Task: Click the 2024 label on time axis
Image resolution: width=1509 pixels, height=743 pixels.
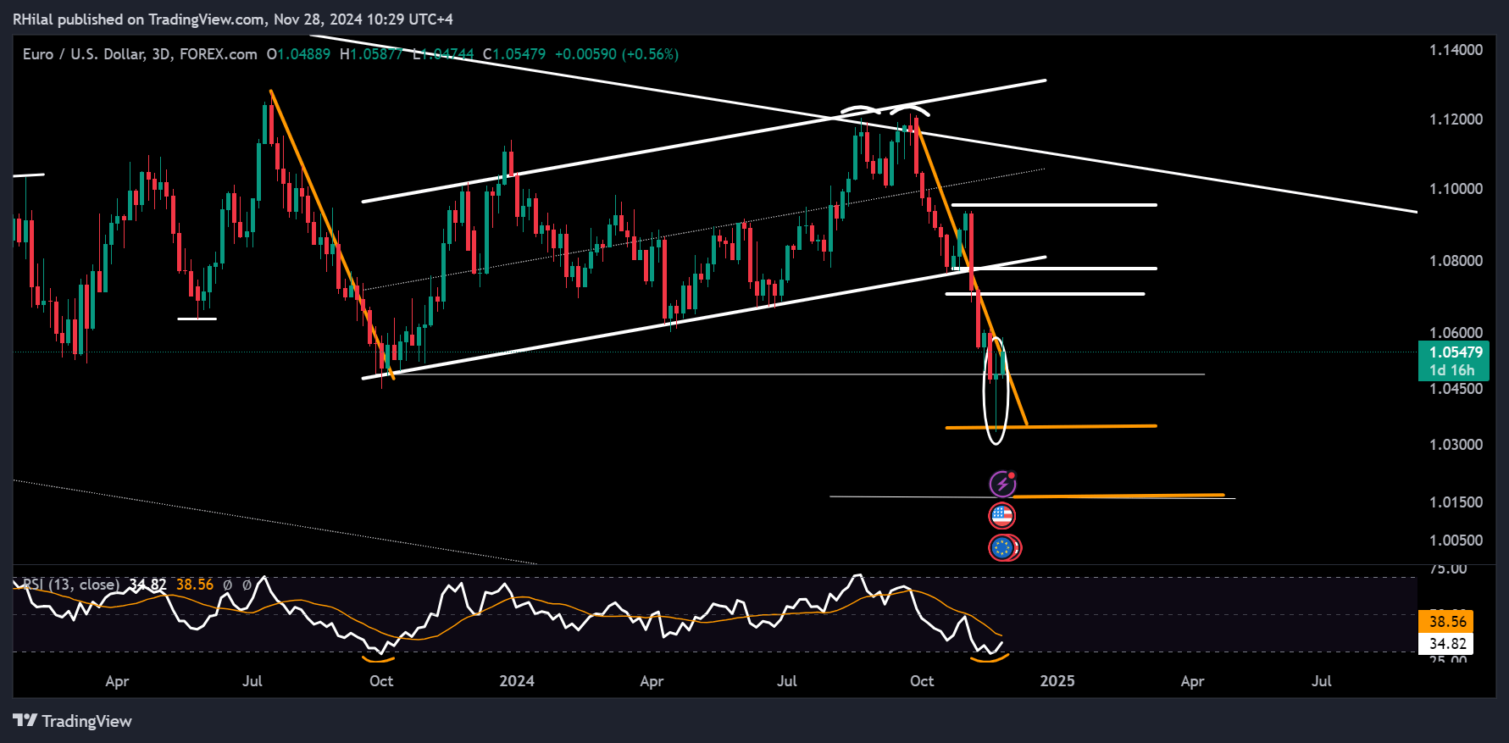Action: point(517,681)
